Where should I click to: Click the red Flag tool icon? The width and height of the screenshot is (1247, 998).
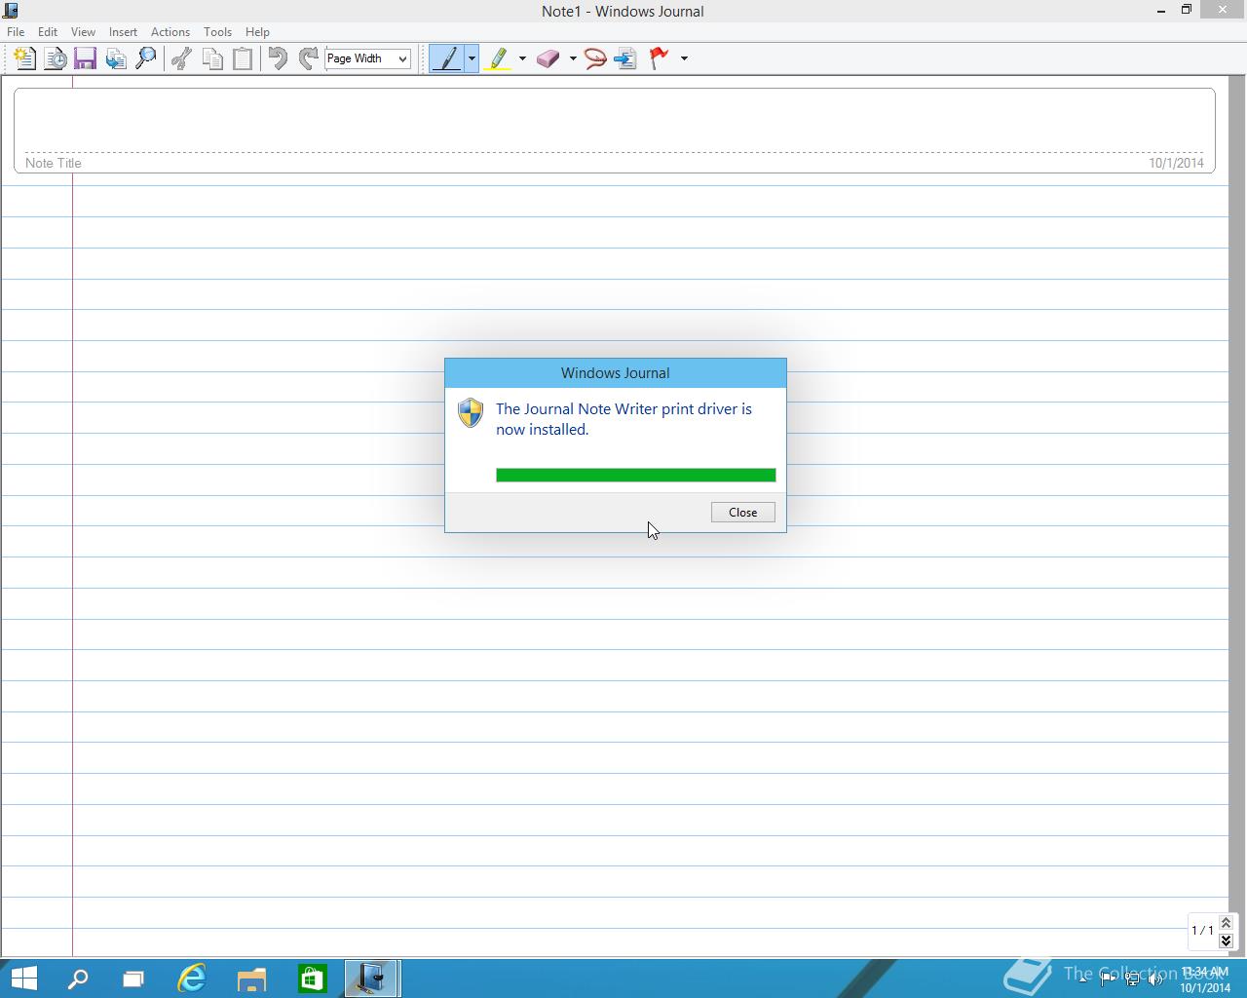click(x=660, y=58)
